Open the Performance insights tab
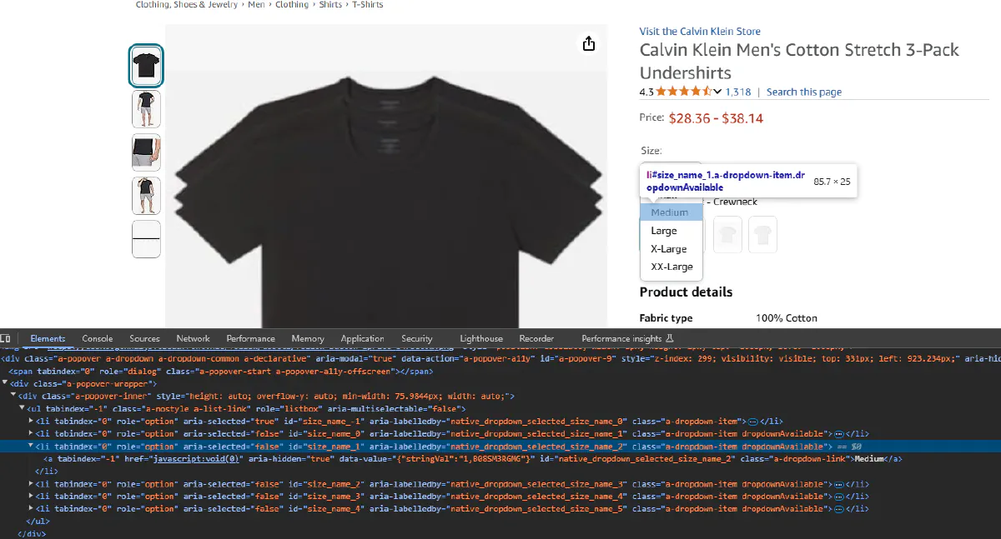 coord(621,339)
